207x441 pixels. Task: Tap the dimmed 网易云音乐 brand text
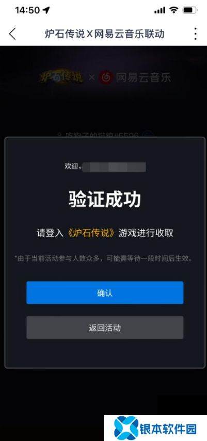143,77
